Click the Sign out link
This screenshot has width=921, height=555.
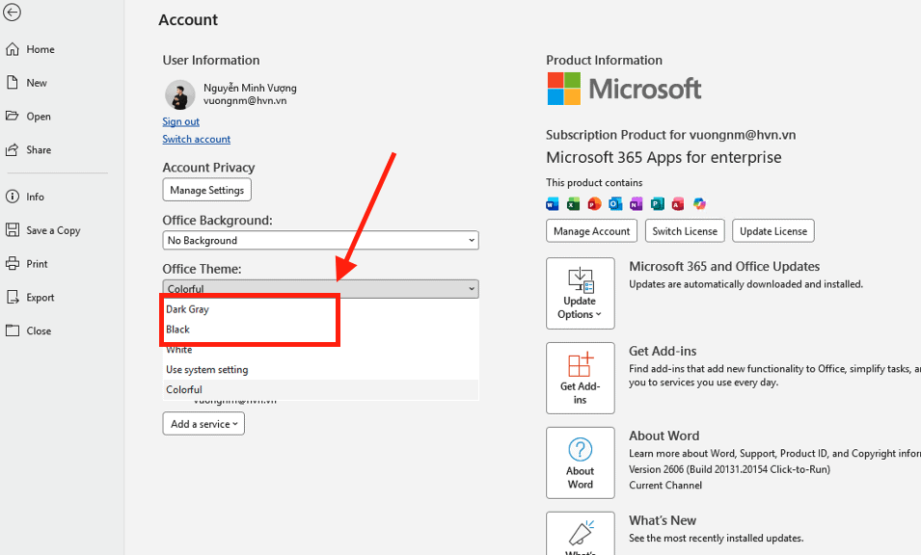coord(181,121)
